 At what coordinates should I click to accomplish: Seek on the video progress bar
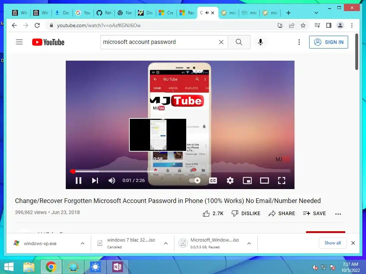pyautogui.click(x=180, y=171)
